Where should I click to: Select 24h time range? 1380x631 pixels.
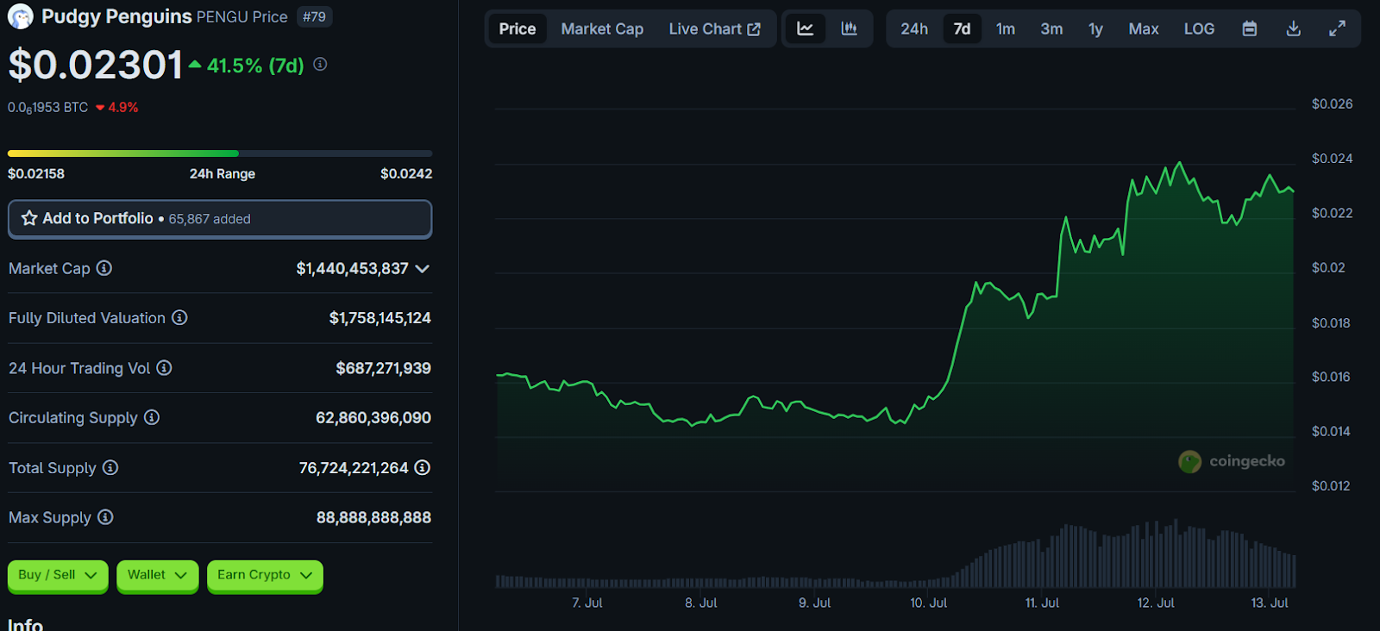point(914,28)
